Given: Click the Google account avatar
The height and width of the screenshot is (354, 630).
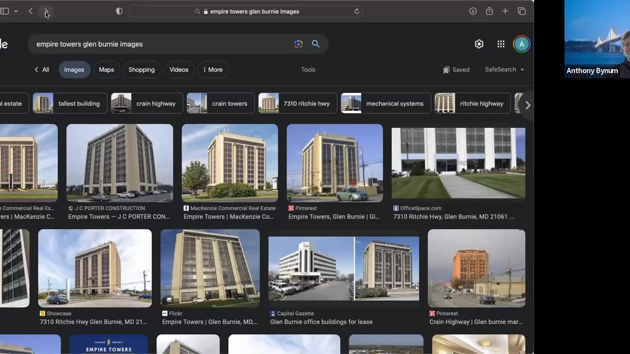Looking at the screenshot, I should (x=521, y=44).
